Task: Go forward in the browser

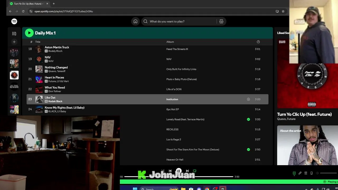Action: tap(17, 11)
